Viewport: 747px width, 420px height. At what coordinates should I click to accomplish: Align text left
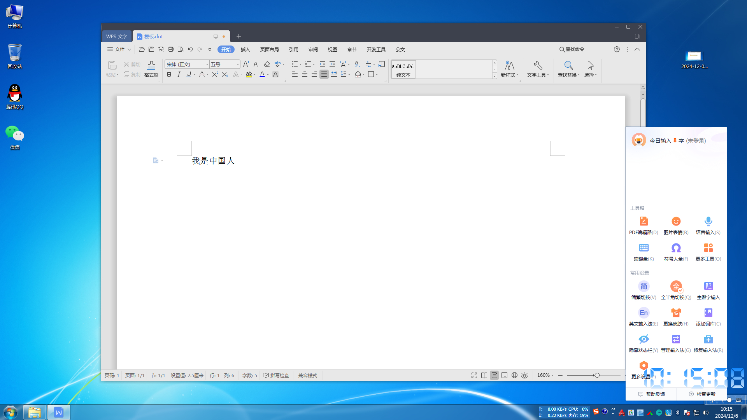click(x=295, y=74)
